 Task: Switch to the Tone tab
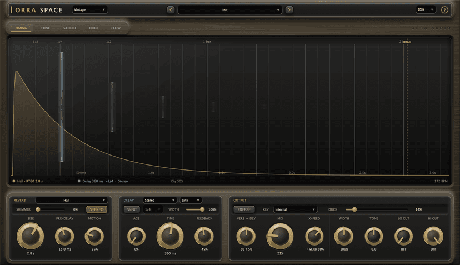coord(45,28)
